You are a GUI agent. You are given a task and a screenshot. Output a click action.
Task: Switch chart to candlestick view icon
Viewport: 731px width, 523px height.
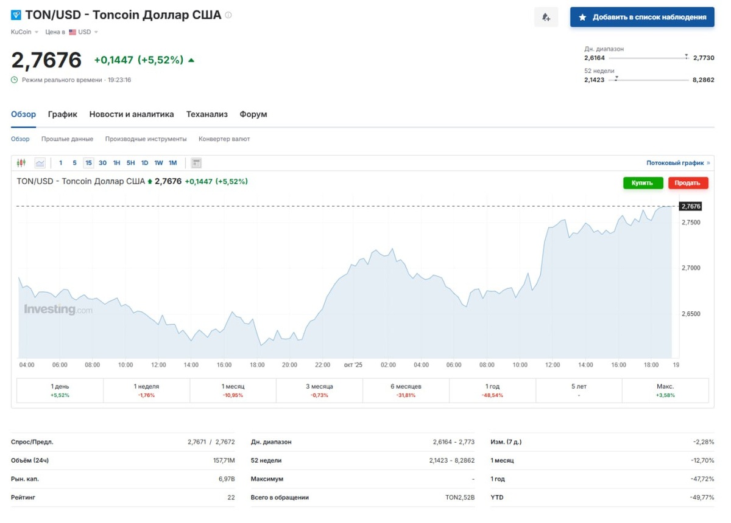pyautogui.click(x=21, y=163)
